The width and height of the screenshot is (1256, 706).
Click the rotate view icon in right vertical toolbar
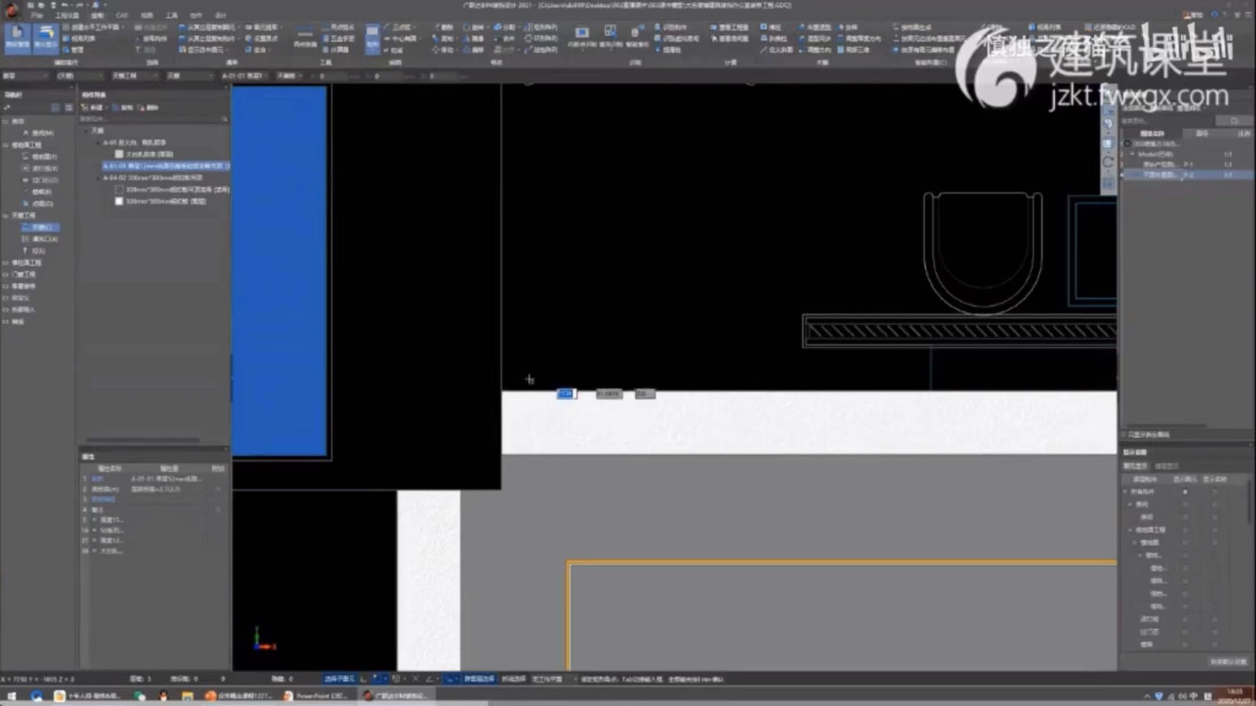click(1108, 163)
